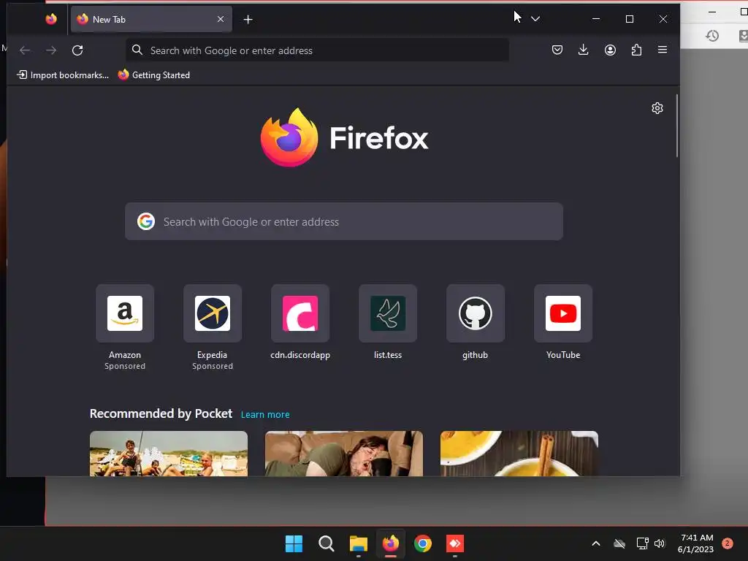Screen dimensions: 748x561
Task: Open the network tray icon
Action: click(642, 543)
